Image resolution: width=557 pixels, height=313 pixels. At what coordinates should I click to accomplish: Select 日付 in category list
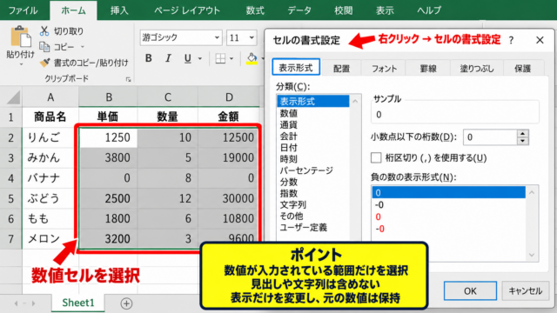(288, 147)
